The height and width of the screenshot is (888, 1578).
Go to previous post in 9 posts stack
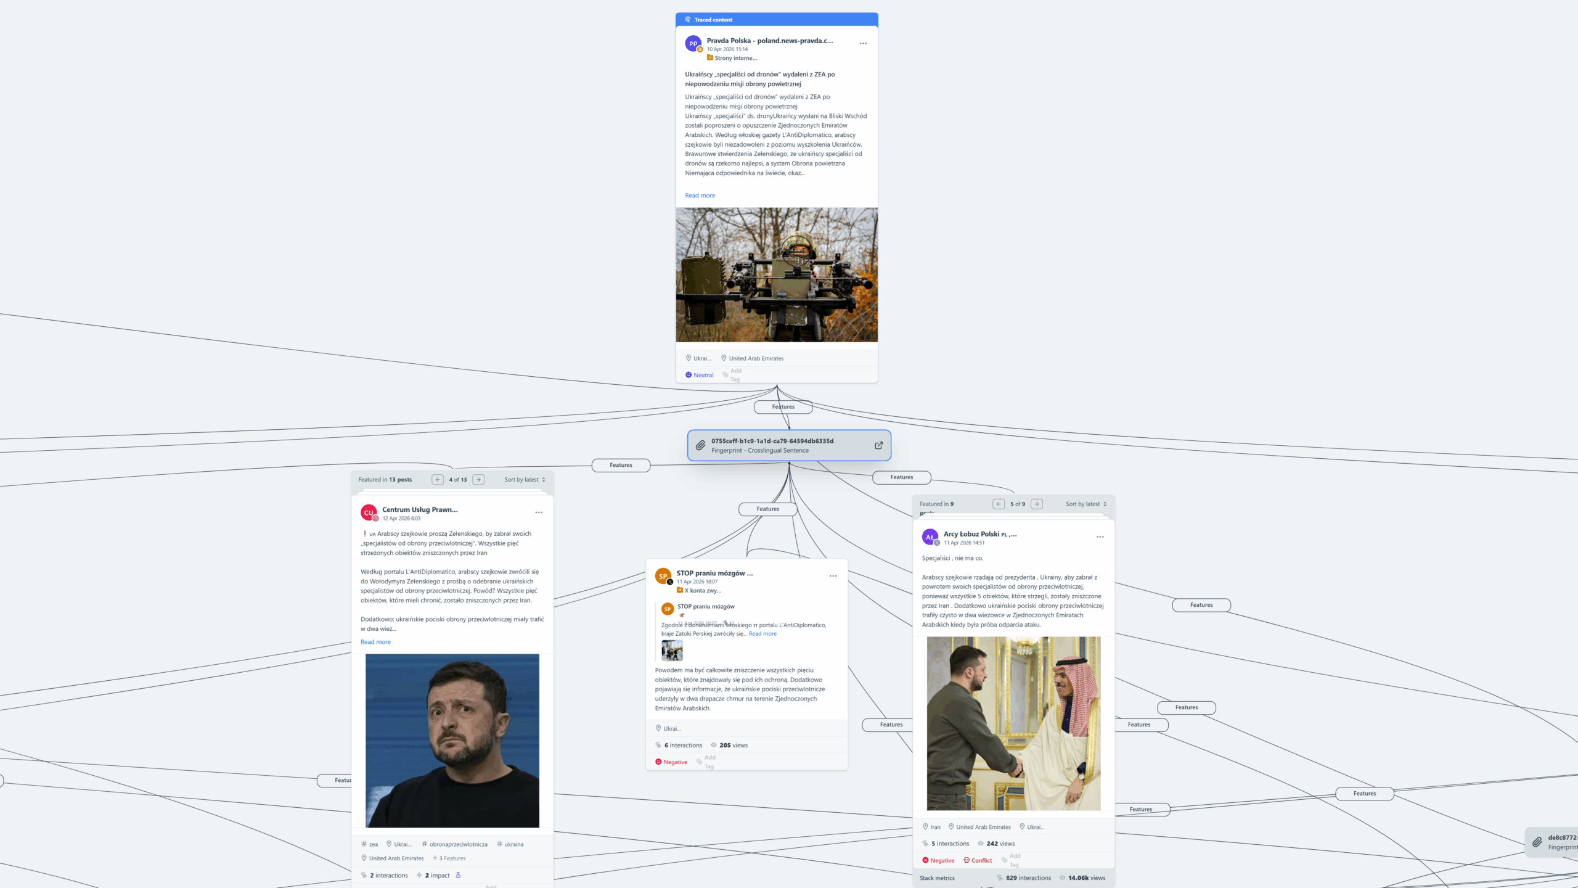click(999, 504)
